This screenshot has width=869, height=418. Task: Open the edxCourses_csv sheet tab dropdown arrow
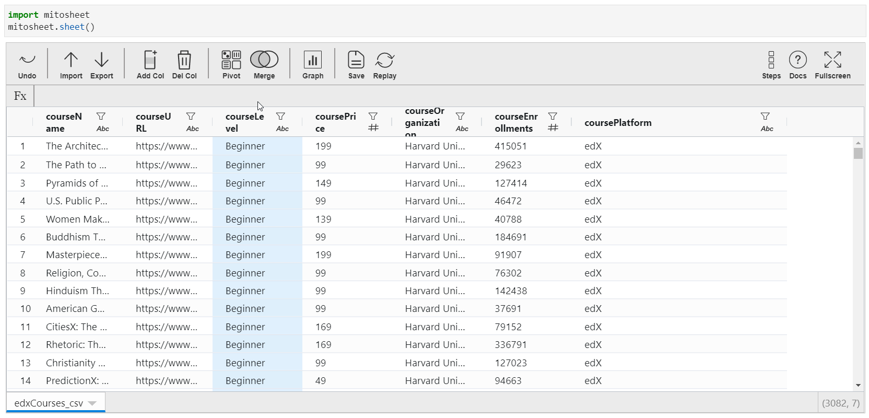(x=92, y=403)
